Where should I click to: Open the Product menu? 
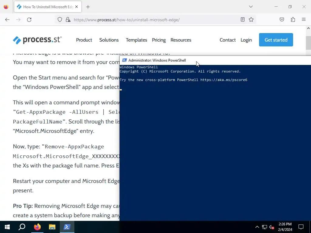pyautogui.click(x=84, y=40)
